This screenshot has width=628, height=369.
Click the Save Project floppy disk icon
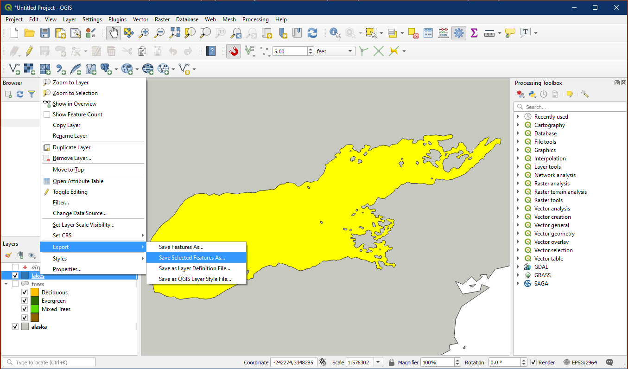[44, 33]
